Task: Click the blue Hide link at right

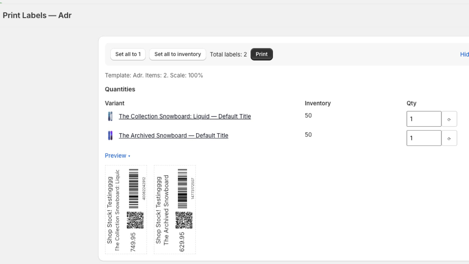Action: click(464, 54)
